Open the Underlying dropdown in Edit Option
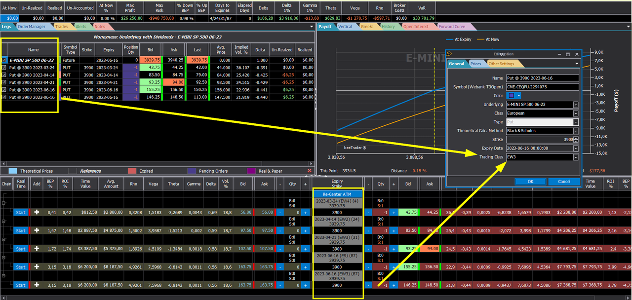 tap(576, 105)
